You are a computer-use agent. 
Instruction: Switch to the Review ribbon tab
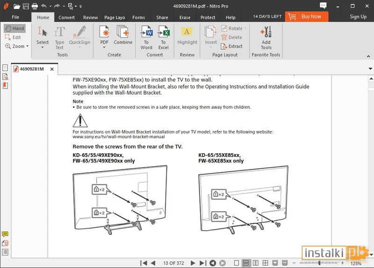click(x=90, y=17)
